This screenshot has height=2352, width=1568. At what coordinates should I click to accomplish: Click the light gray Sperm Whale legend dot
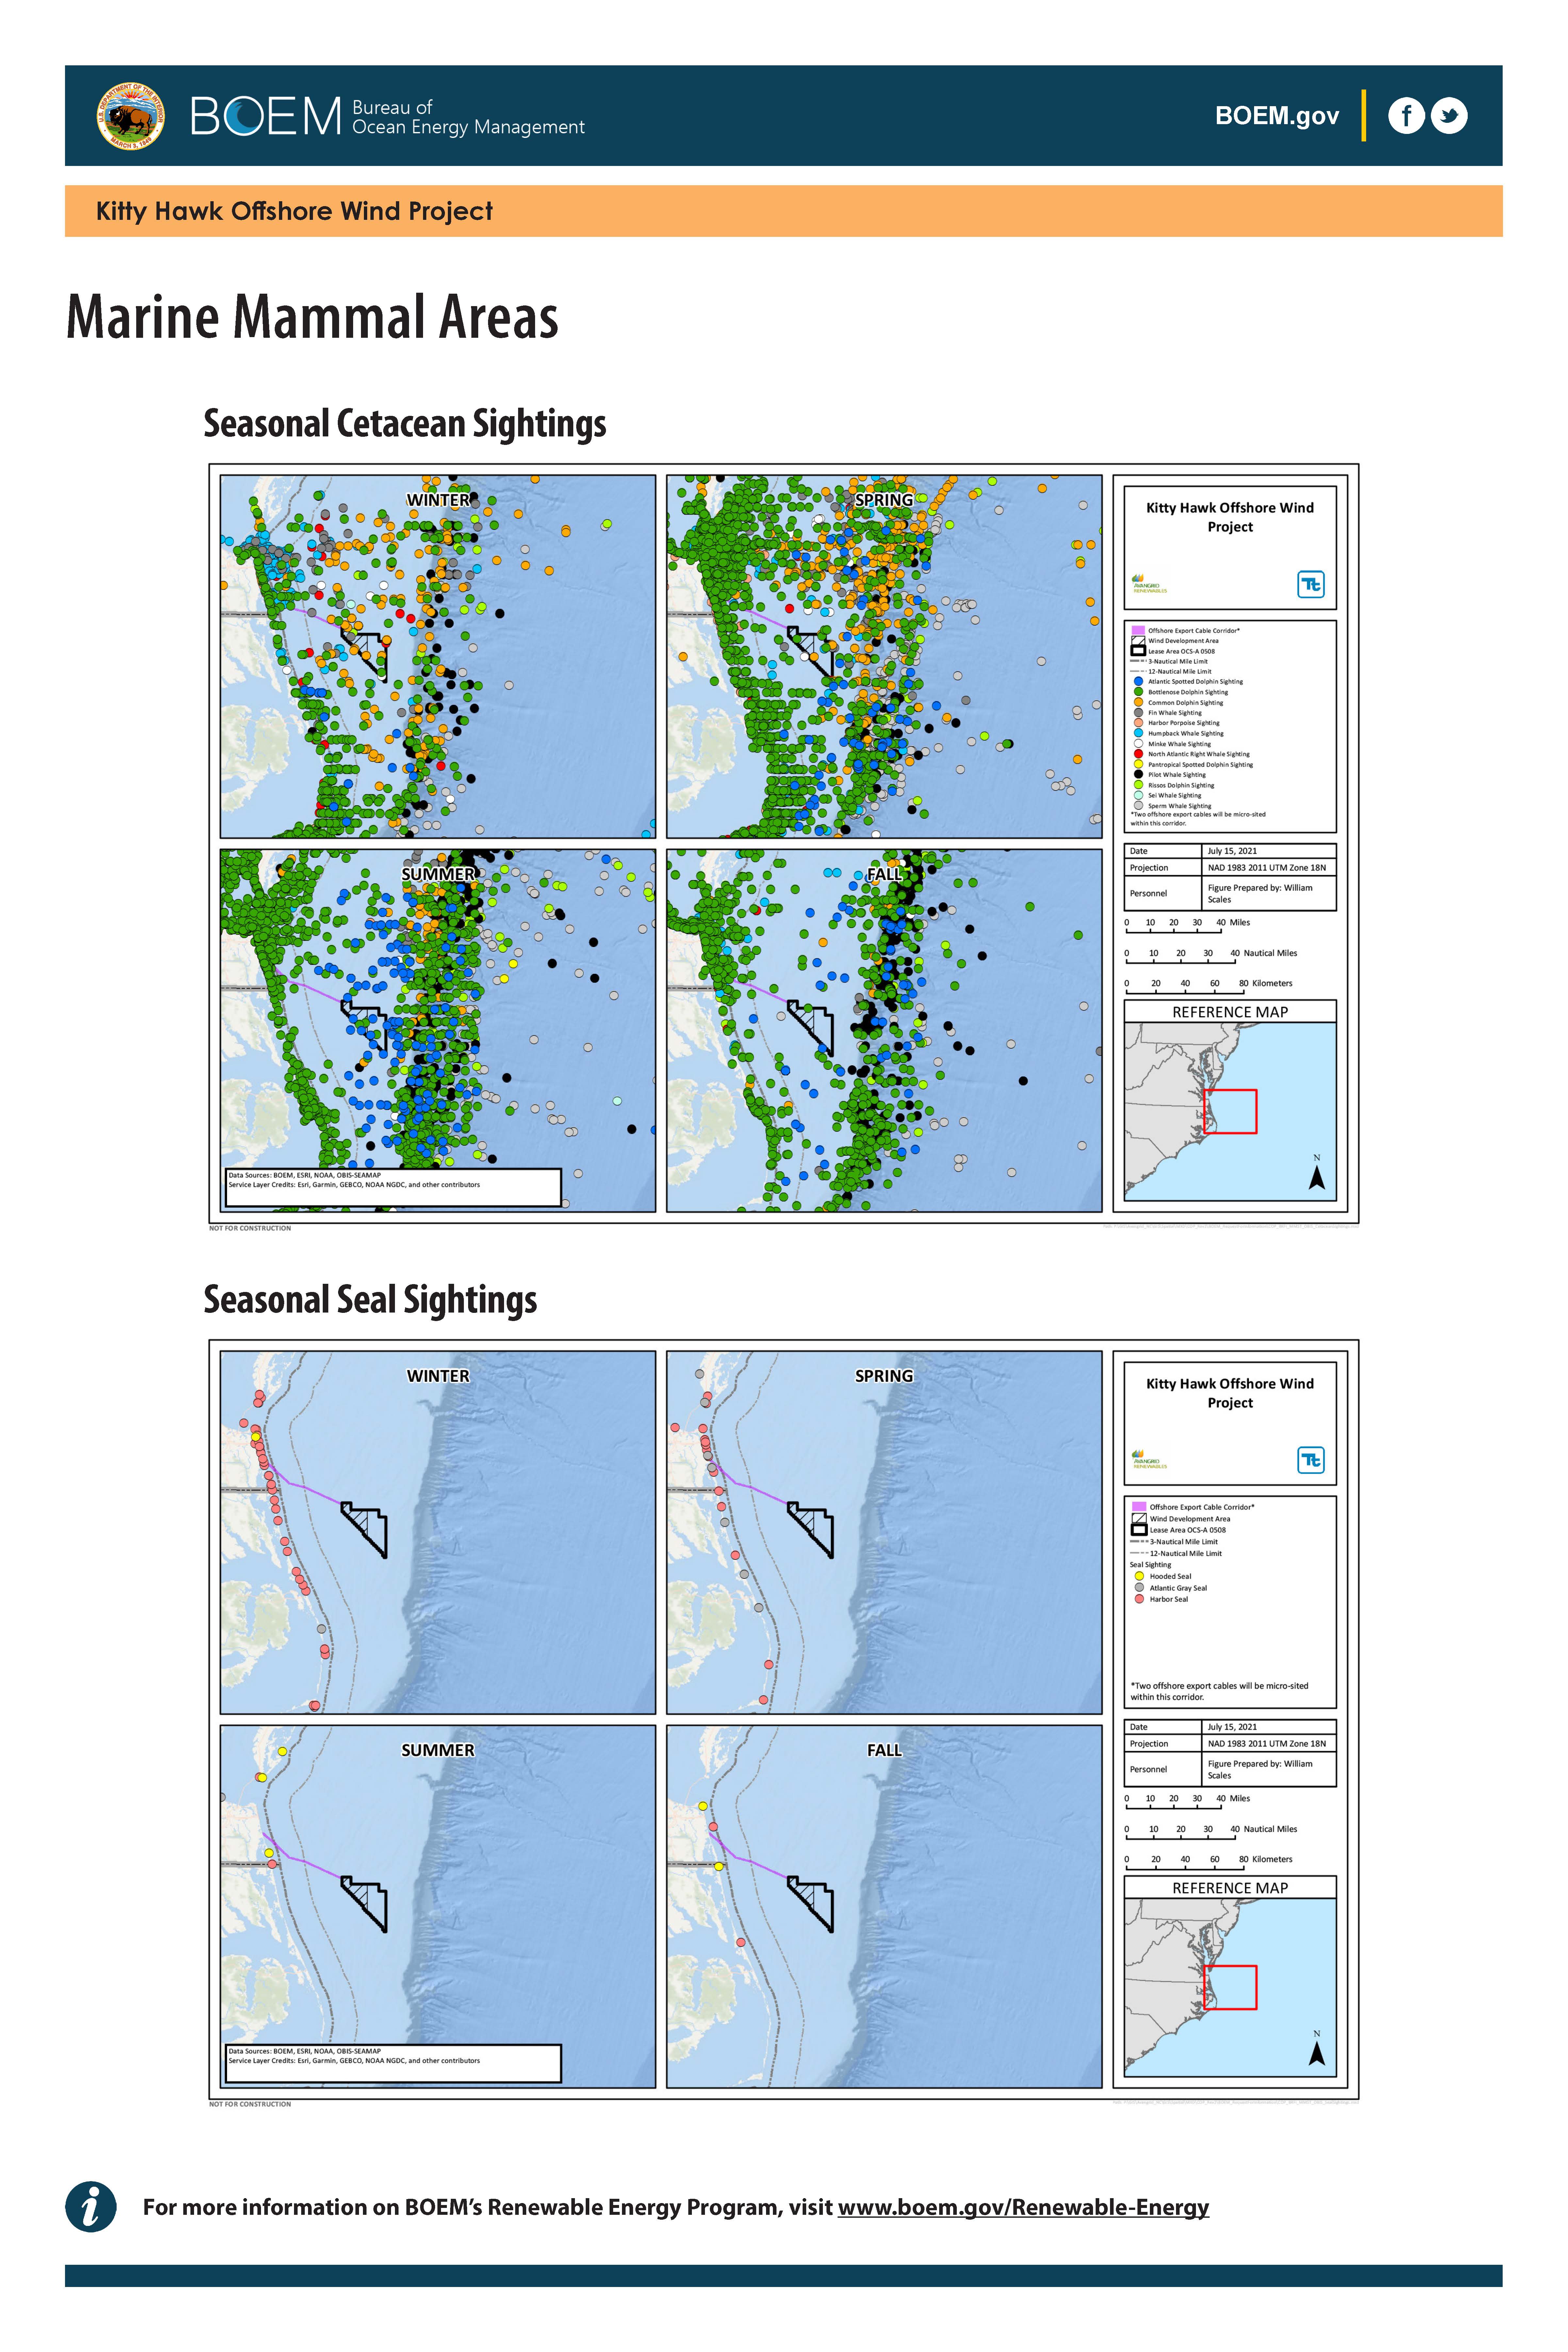tap(1138, 805)
